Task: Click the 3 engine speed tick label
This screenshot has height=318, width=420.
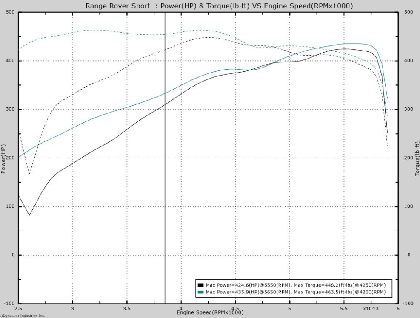Action: (73, 309)
